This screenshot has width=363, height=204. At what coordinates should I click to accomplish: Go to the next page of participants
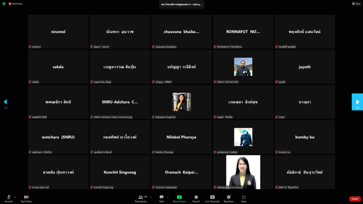point(357,102)
